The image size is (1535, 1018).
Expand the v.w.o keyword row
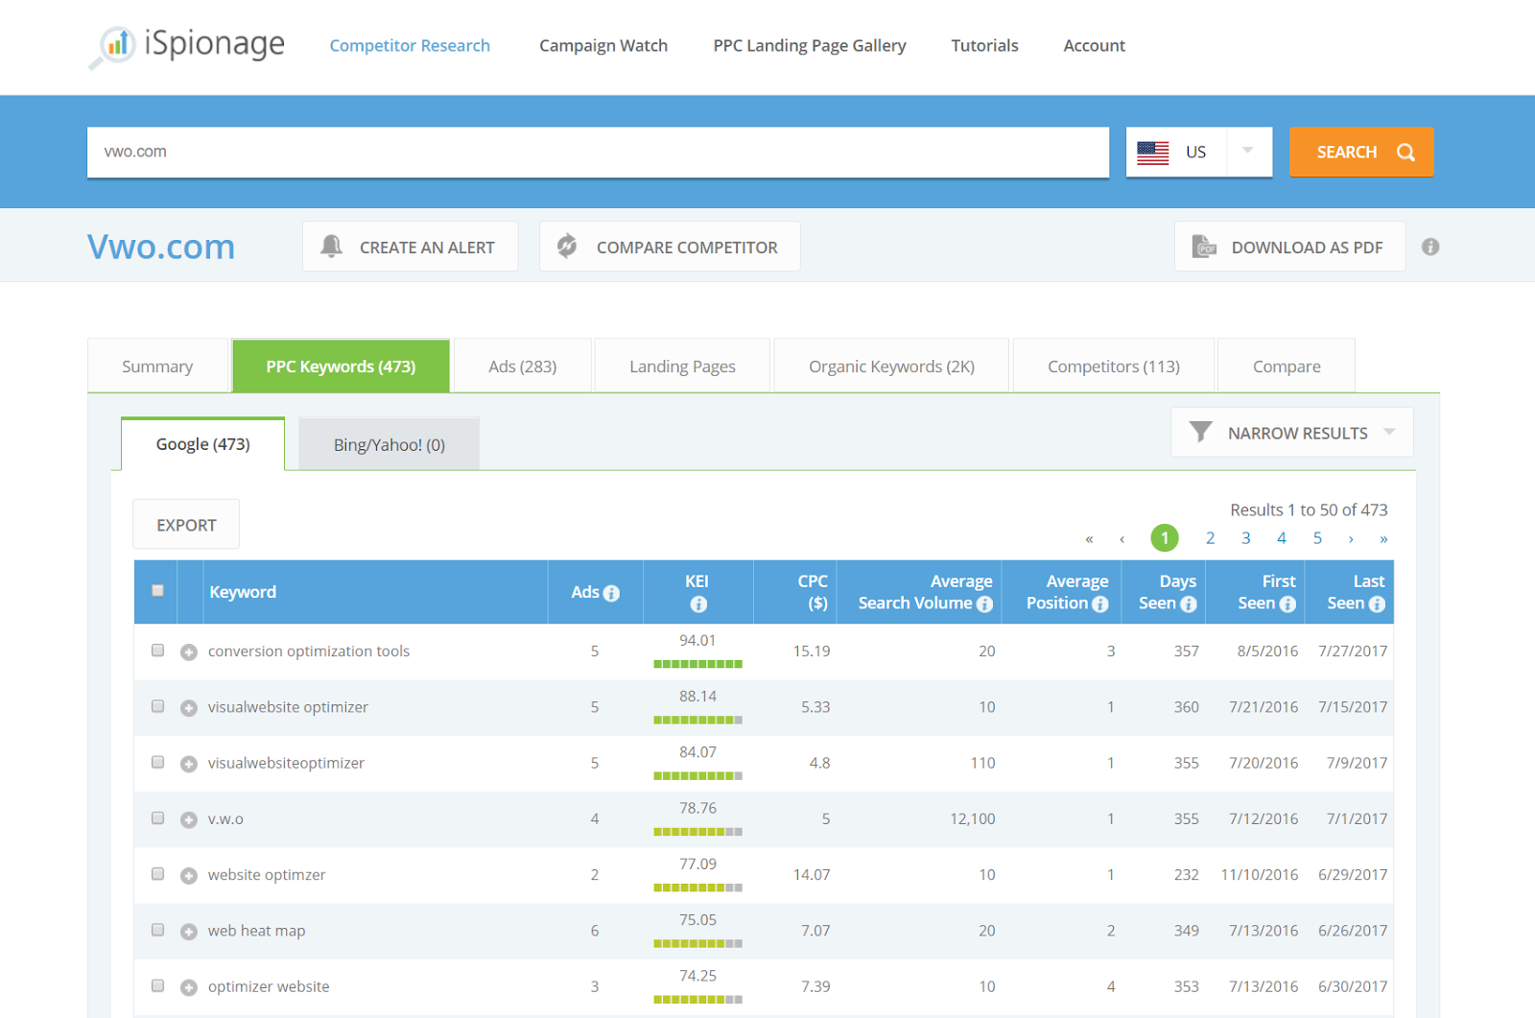(x=189, y=820)
